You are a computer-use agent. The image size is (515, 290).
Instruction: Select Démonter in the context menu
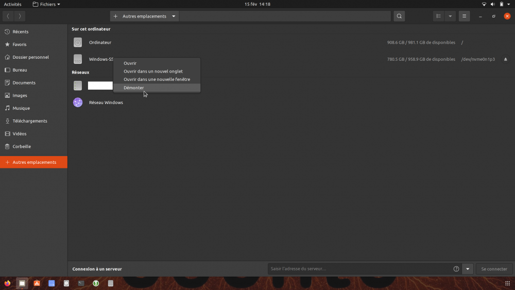tap(134, 88)
